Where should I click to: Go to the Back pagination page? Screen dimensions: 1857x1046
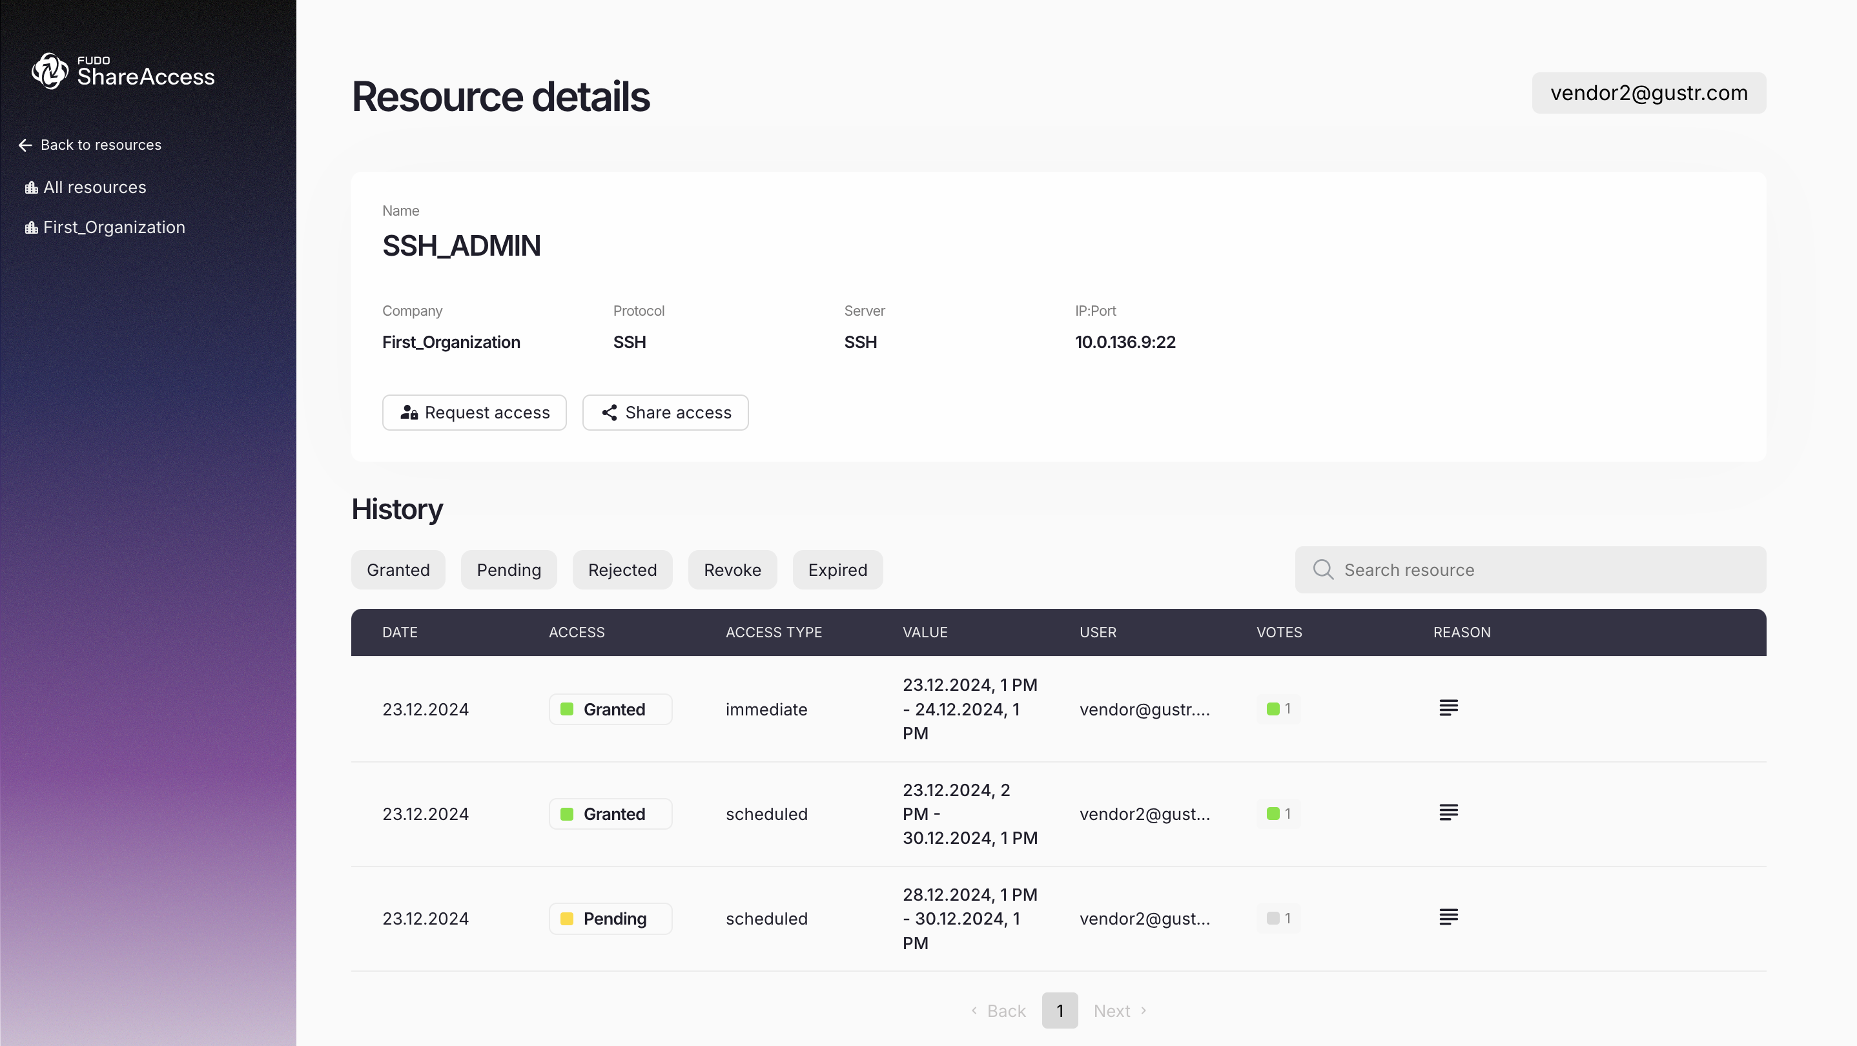998,1010
